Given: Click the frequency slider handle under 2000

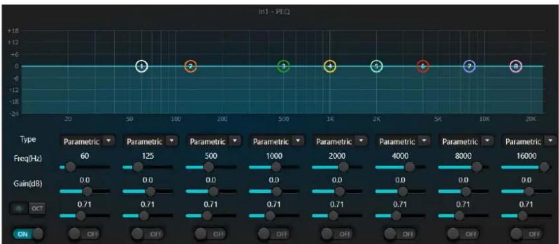Looking at the screenshot, I should (344, 167).
